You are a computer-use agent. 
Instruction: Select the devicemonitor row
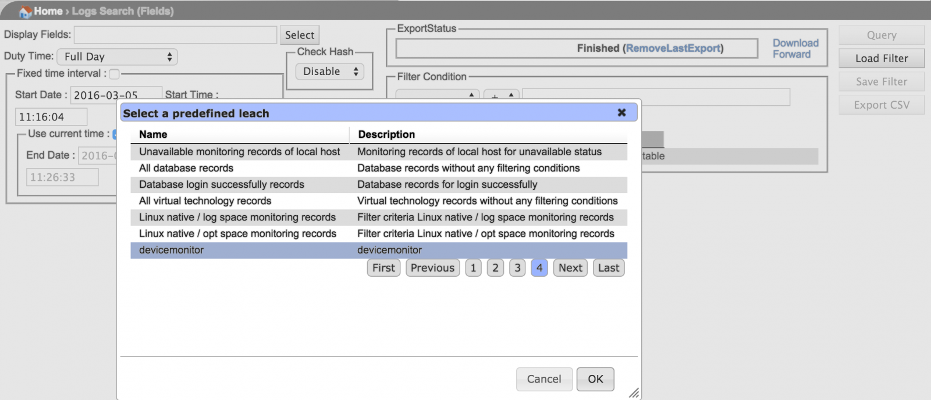pos(378,250)
